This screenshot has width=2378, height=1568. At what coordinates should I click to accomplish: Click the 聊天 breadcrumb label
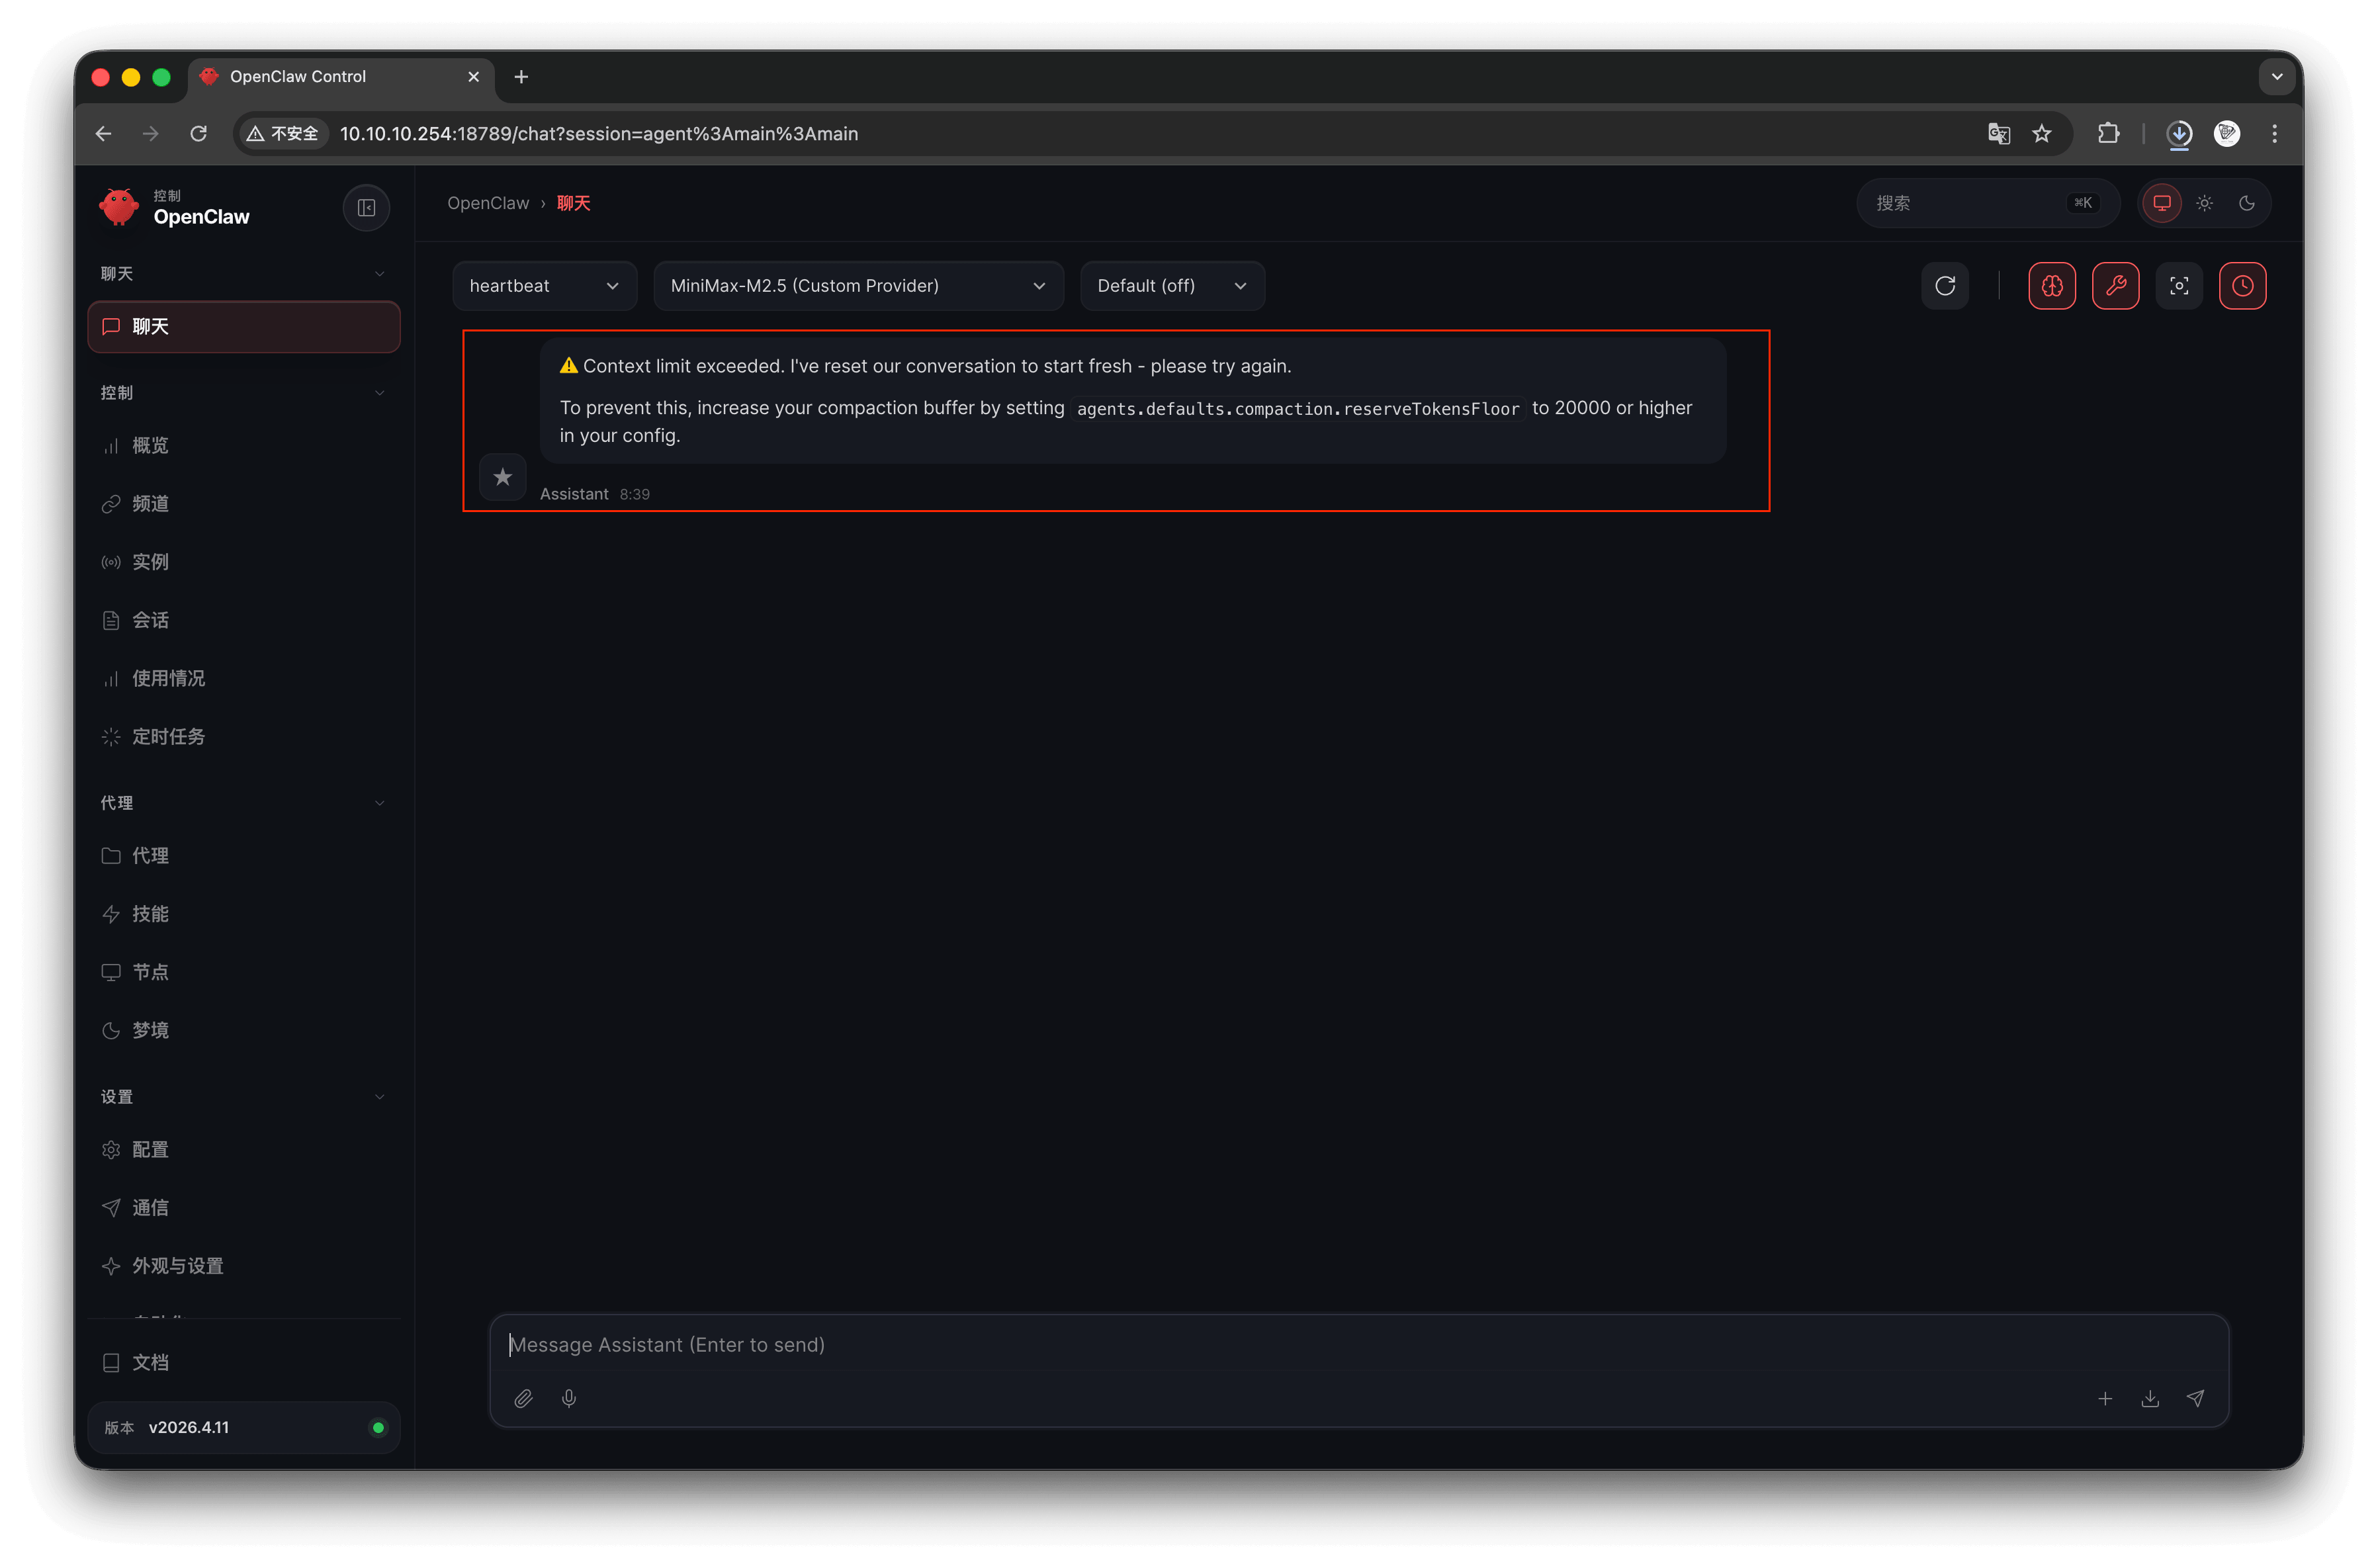573,203
